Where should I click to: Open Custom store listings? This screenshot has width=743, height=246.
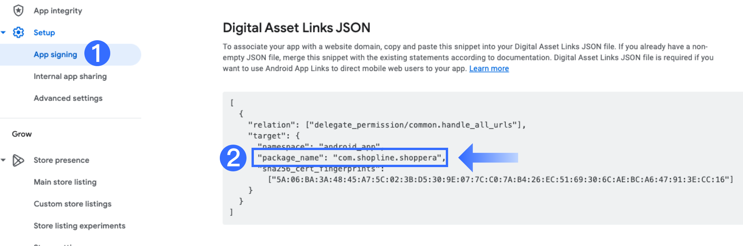(73, 204)
